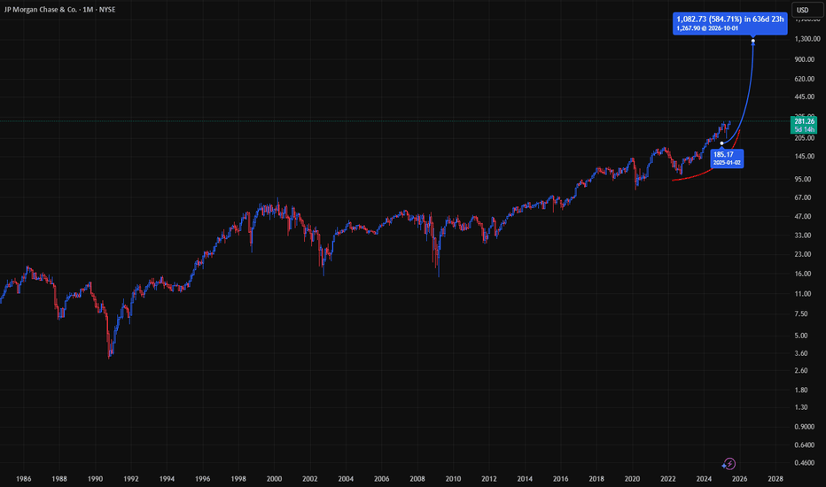Click the 2020 year on time axis

click(x=632, y=479)
